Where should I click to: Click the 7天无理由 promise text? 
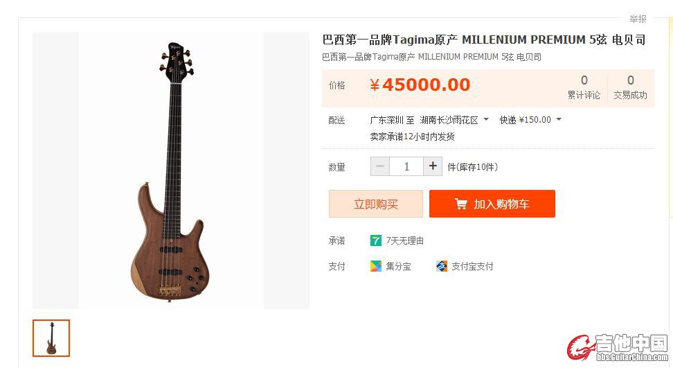pos(405,240)
